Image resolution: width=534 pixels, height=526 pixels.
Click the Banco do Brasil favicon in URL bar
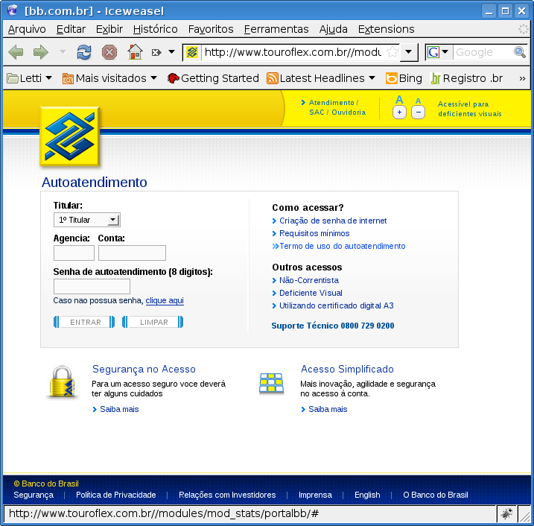(x=192, y=52)
